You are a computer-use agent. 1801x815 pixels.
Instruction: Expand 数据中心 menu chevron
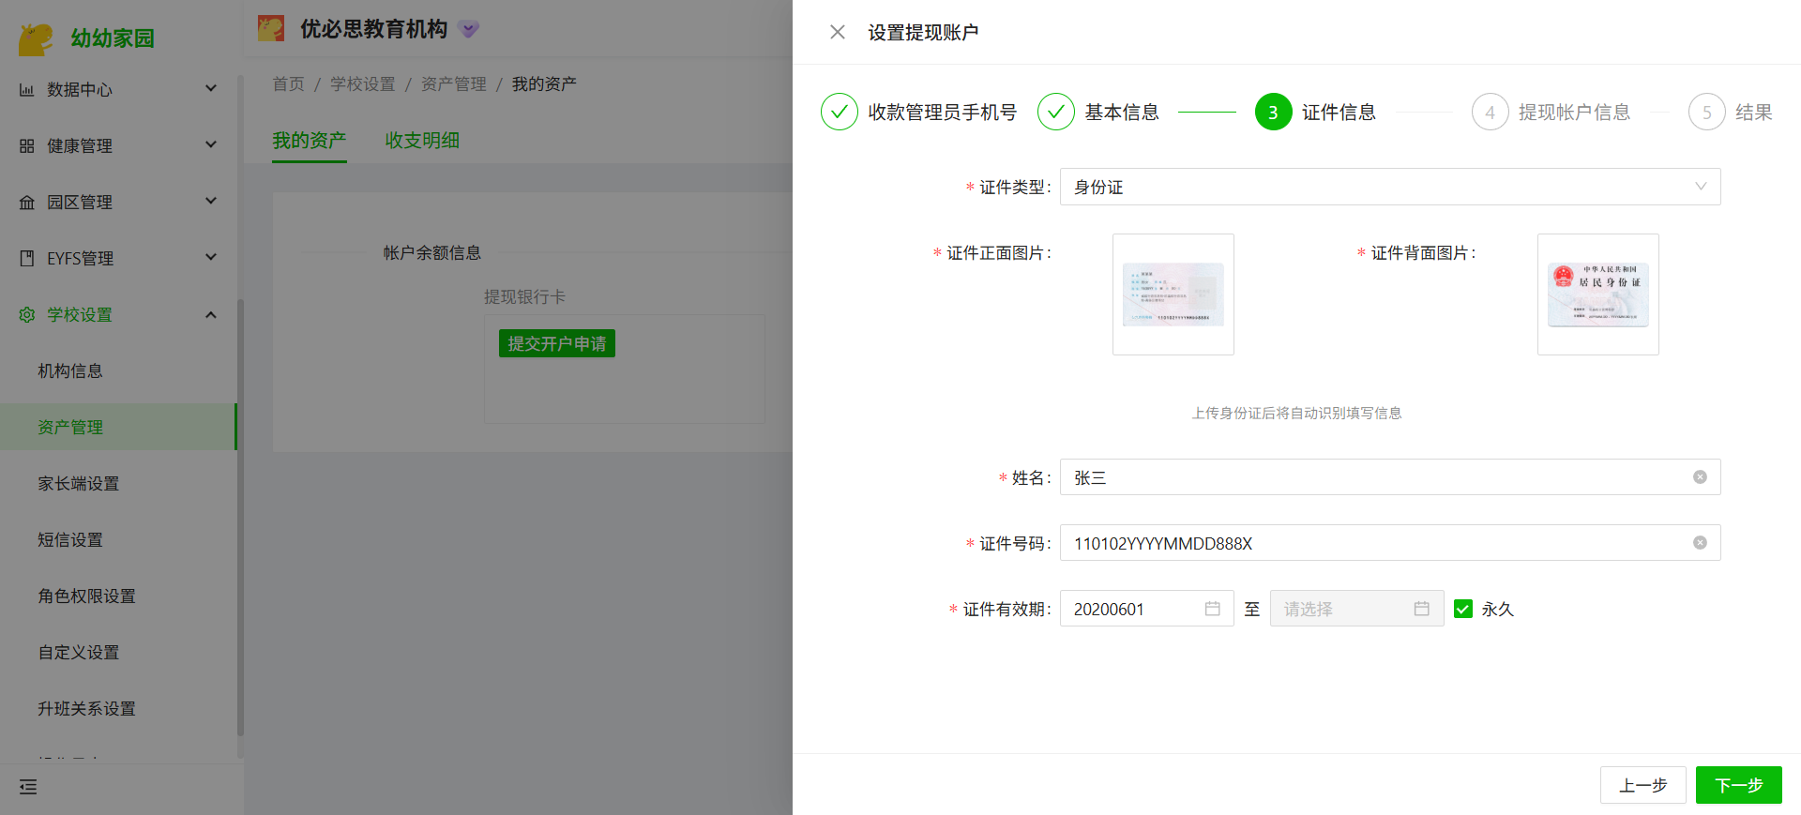point(211,88)
